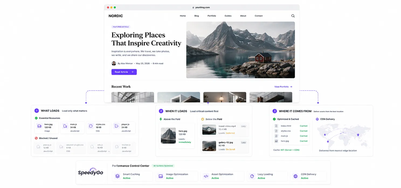Click the lock icon beside yourblog.com
The width and height of the screenshot is (401, 188).
(193, 8)
